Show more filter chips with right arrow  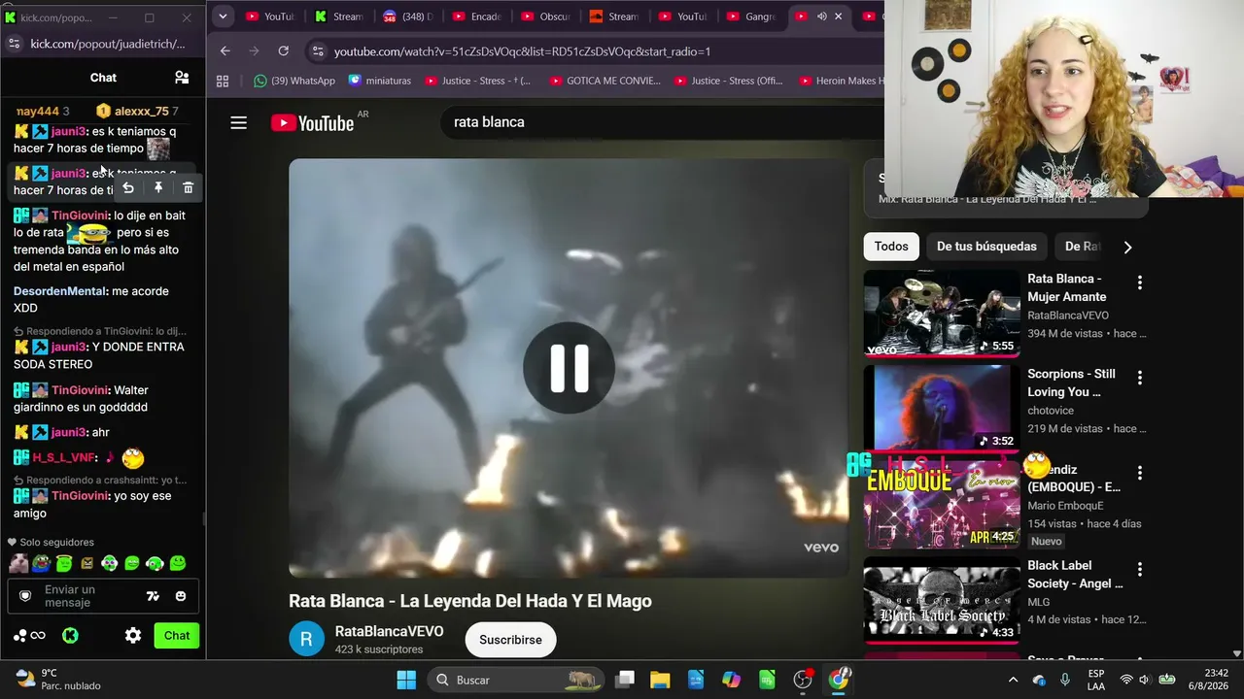pyautogui.click(x=1127, y=247)
